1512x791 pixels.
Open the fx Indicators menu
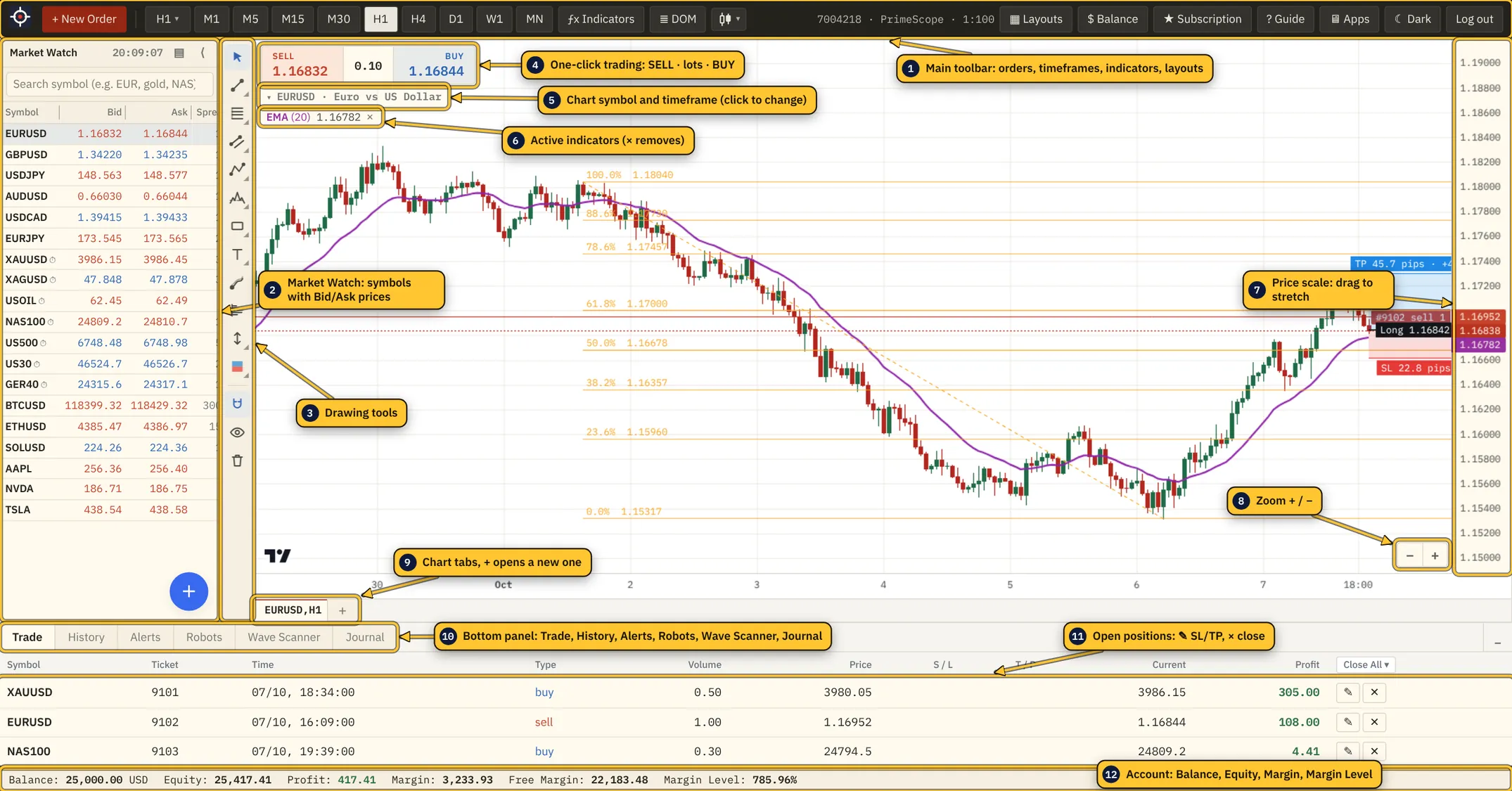pyautogui.click(x=601, y=19)
